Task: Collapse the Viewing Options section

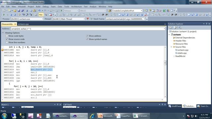Action: 3,33
